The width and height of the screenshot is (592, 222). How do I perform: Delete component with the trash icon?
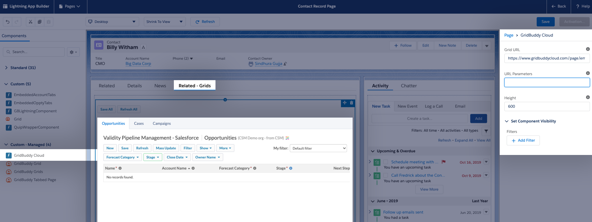click(x=351, y=103)
